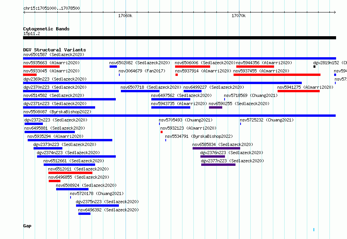Click the DGV Structural Variants track title

click(x=55, y=50)
